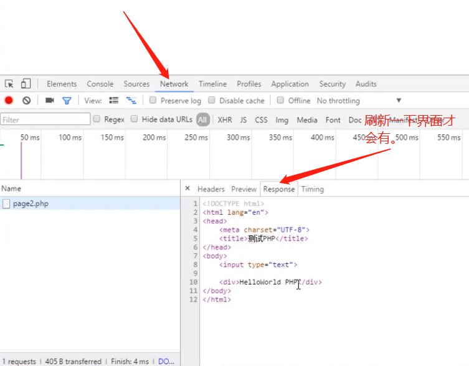Select the page2.php request row
This screenshot has width=469, height=366.
[x=90, y=204]
